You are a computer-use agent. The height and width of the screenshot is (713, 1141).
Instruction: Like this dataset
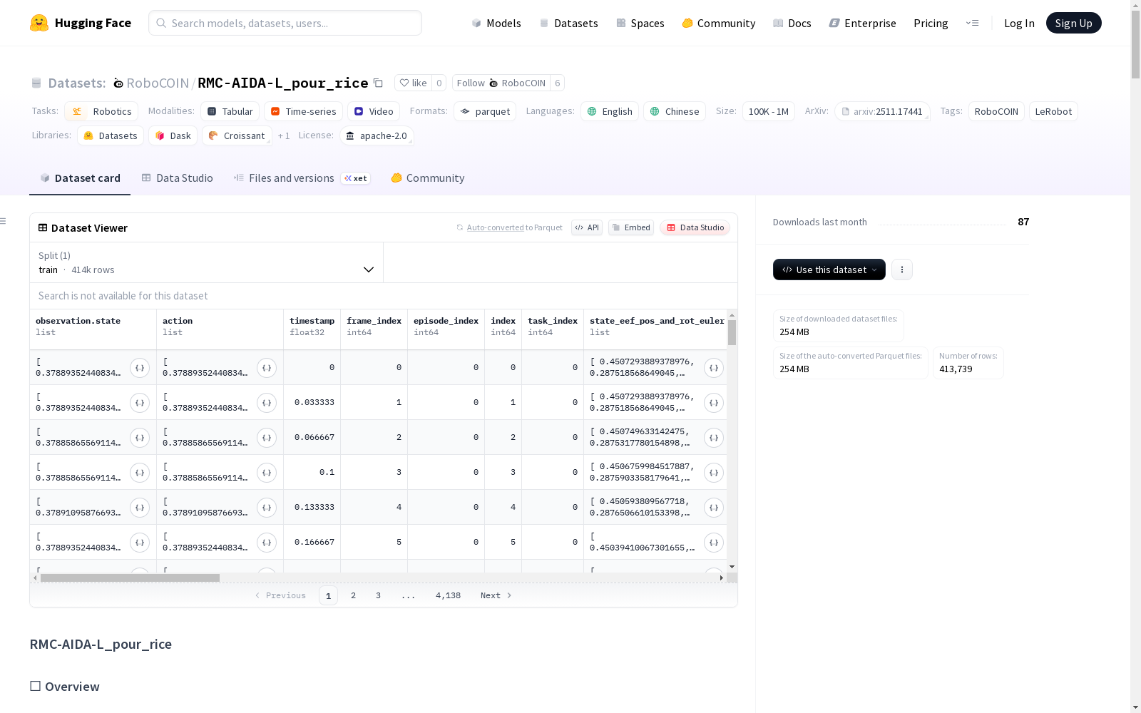point(413,83)
